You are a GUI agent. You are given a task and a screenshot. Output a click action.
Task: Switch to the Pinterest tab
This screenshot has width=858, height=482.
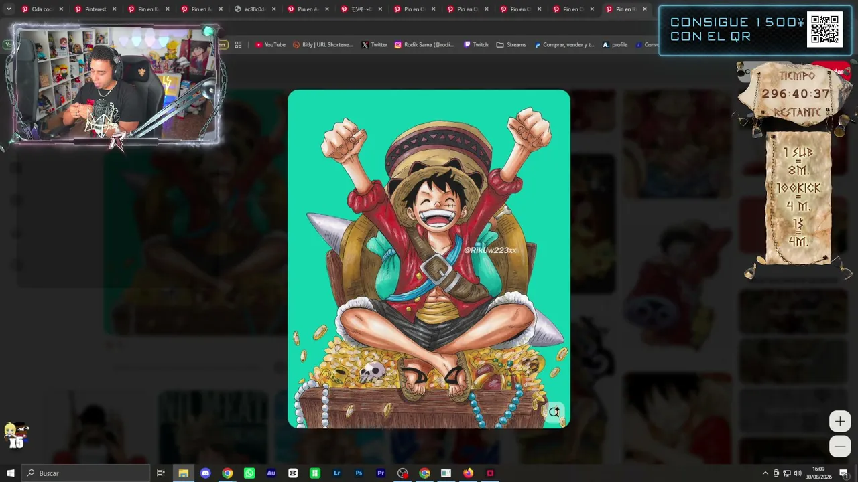[x=95, y=9]
